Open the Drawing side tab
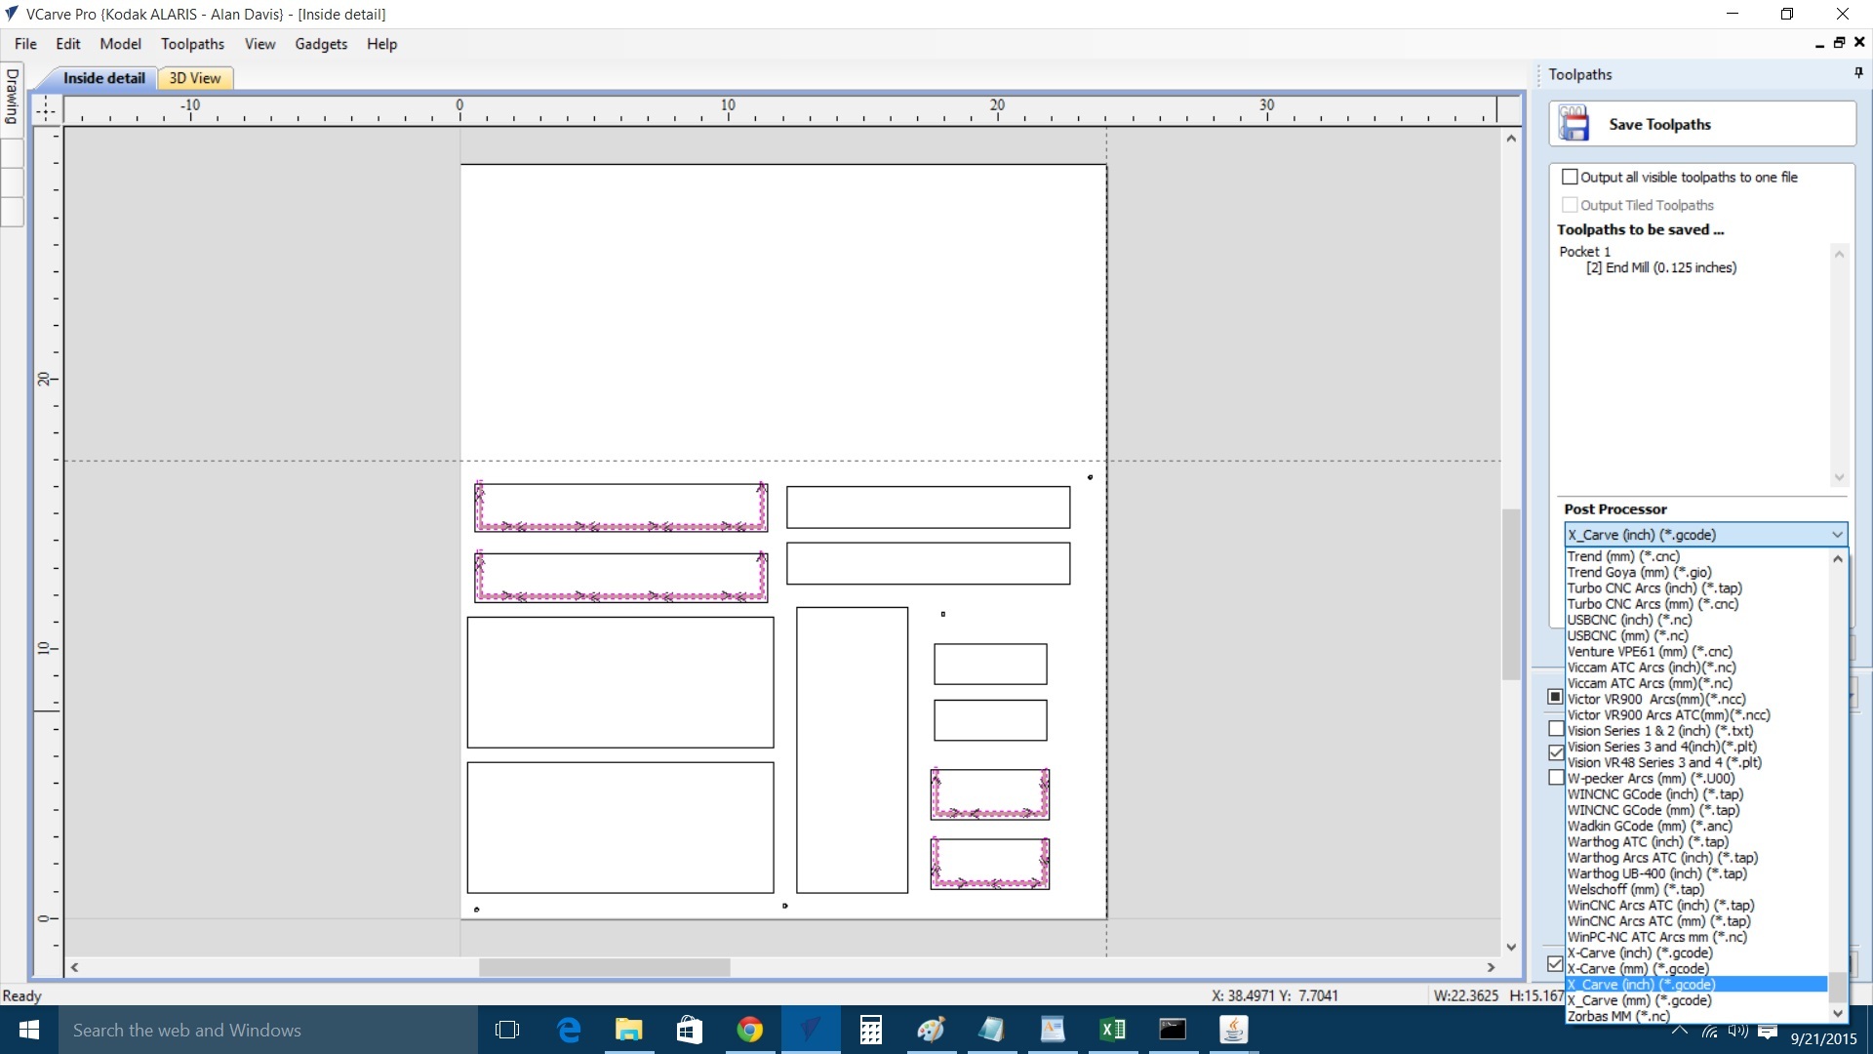The width and height of the screenshot is (1873, 1054). 12,97
